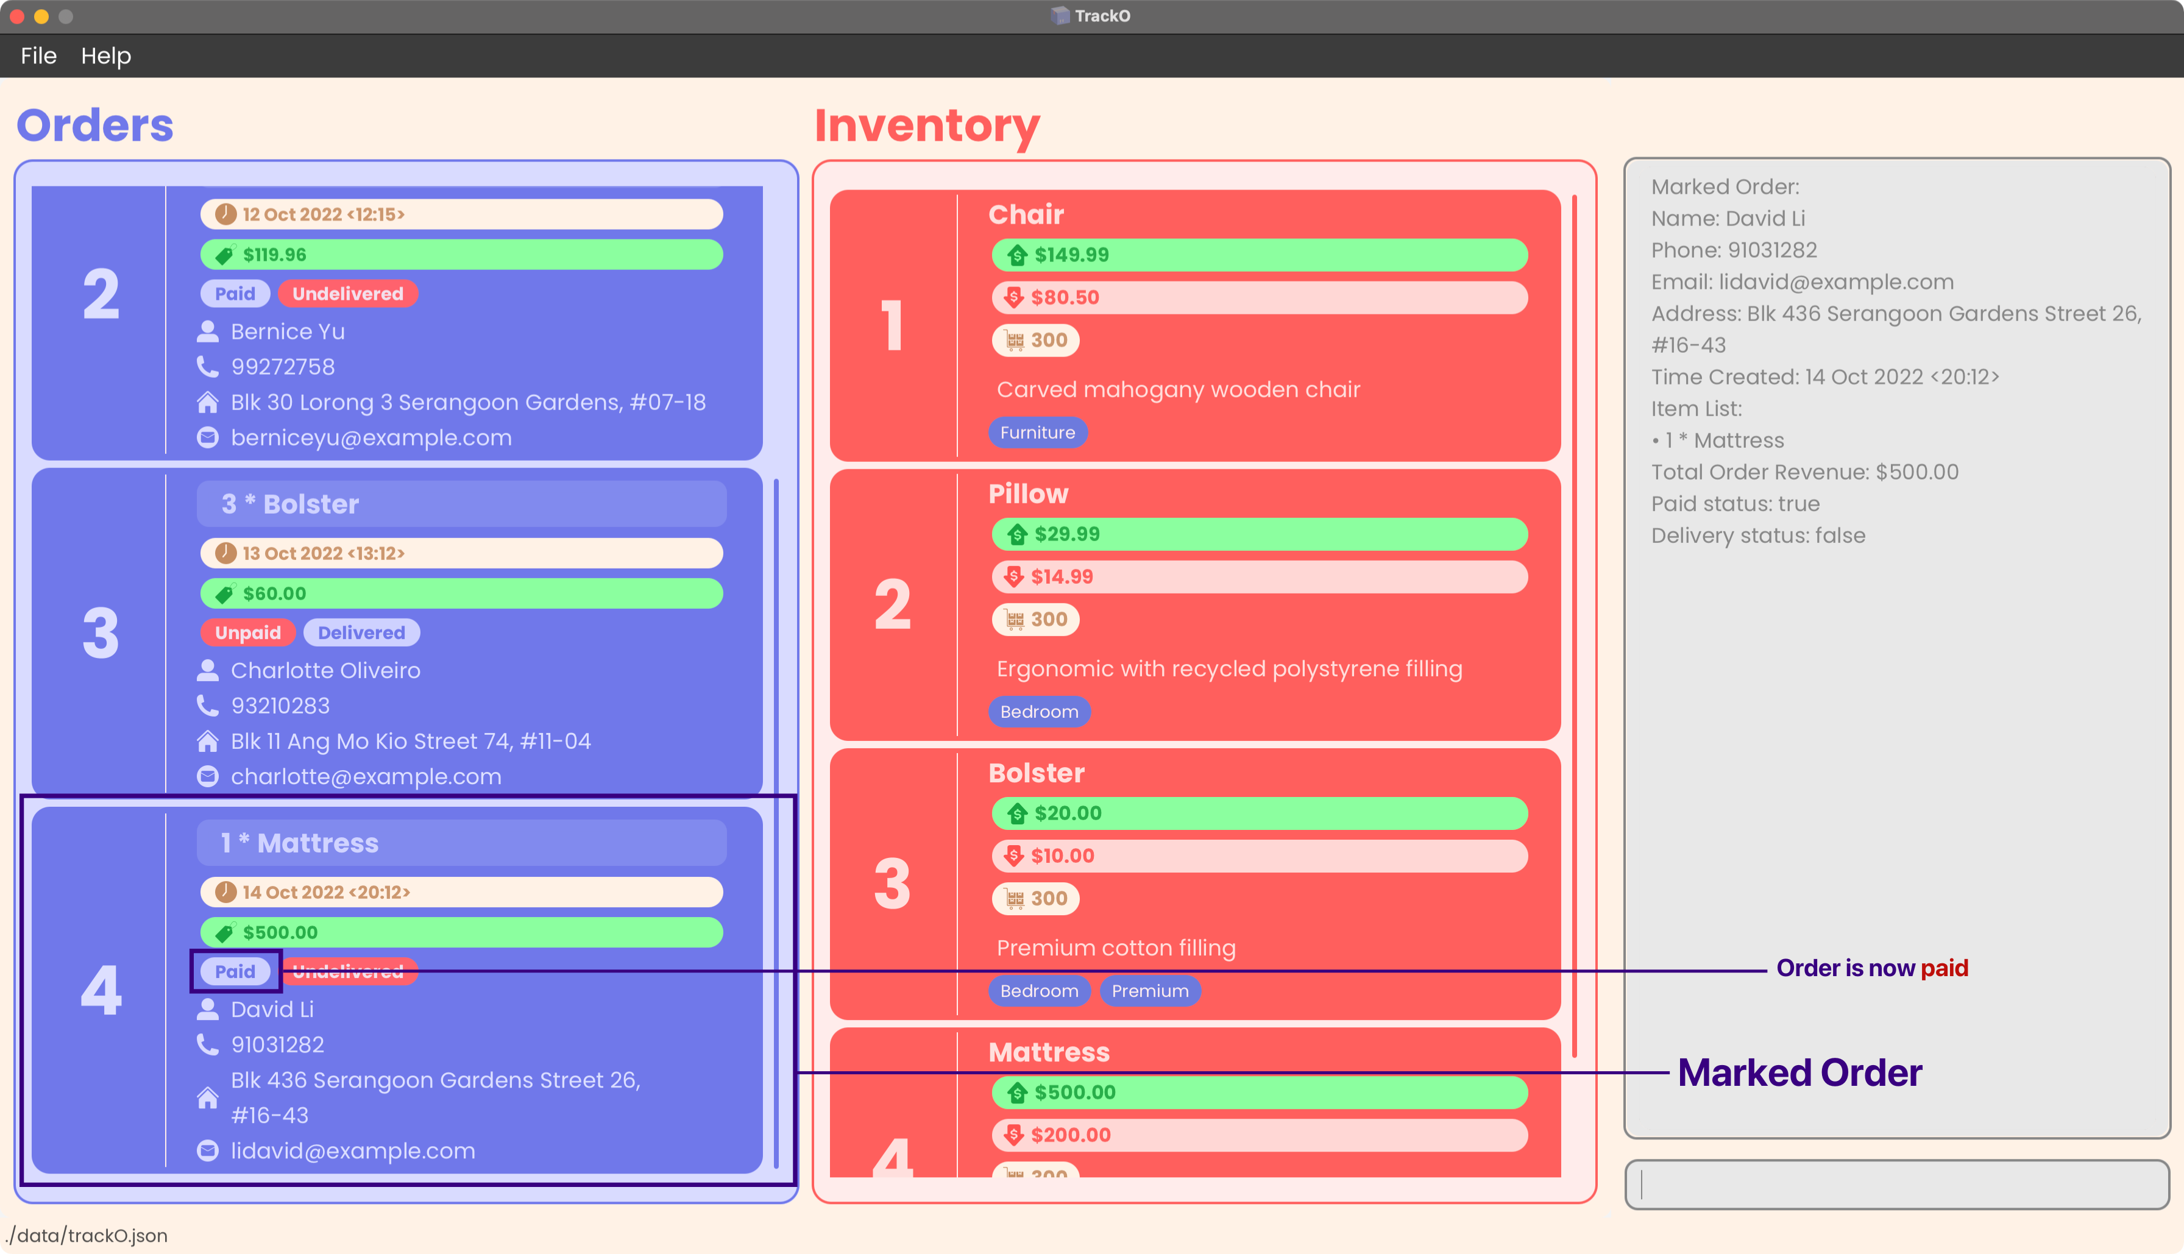Open the Help menu
2184x1254 pixels.
(106, 56)
